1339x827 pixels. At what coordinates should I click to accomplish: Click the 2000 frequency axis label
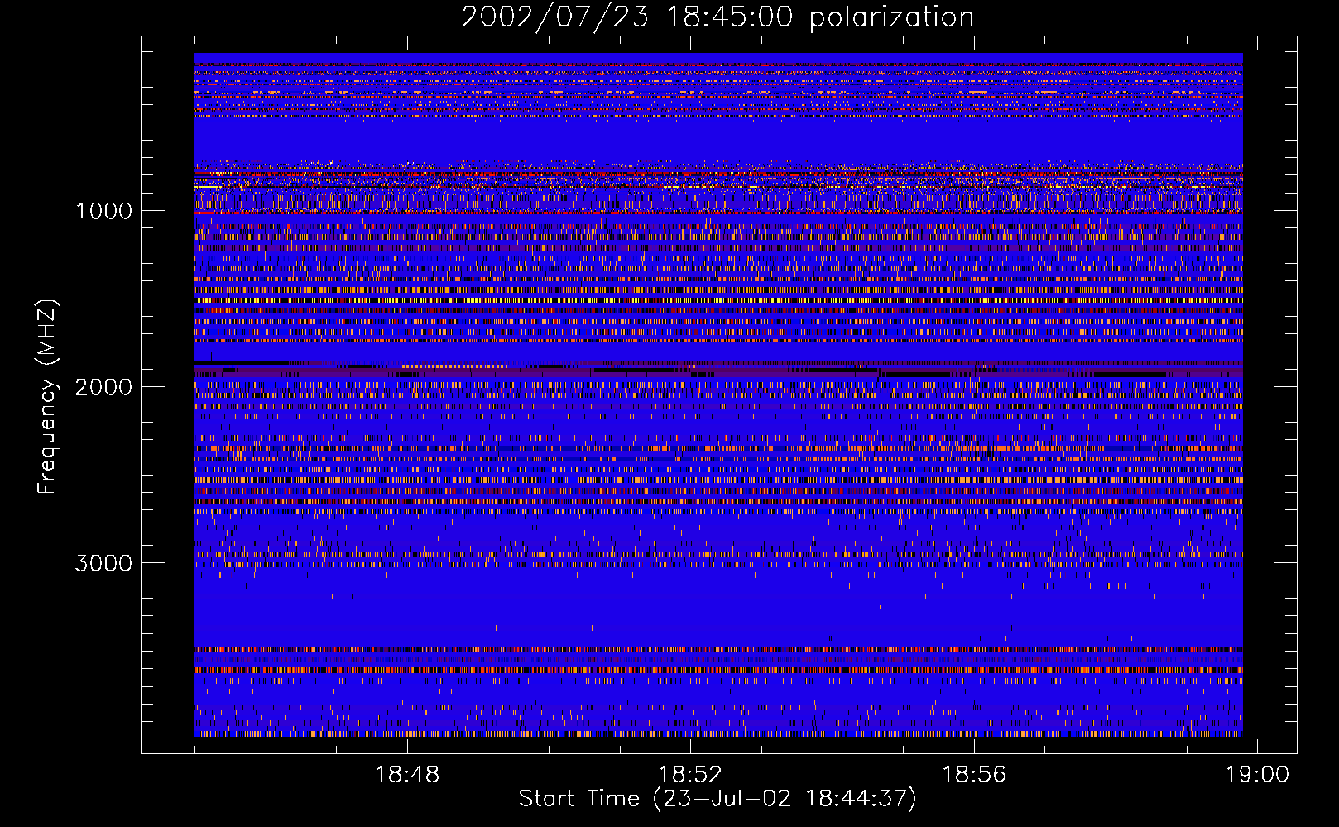click(103, 387)
